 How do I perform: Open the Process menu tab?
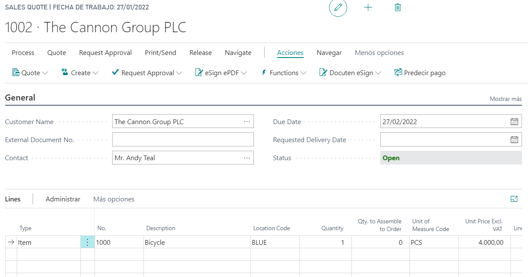pyautogui.click(x=23, y=53)
